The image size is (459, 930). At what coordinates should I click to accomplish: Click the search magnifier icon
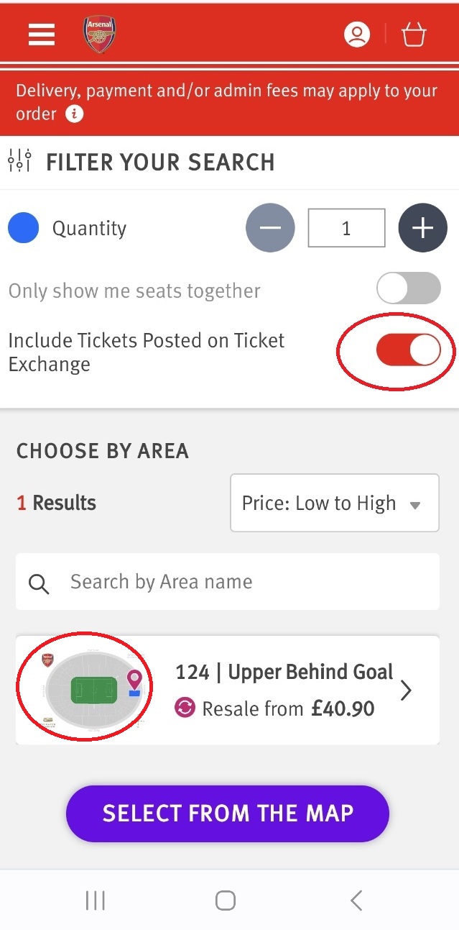[x=39, y=583]
